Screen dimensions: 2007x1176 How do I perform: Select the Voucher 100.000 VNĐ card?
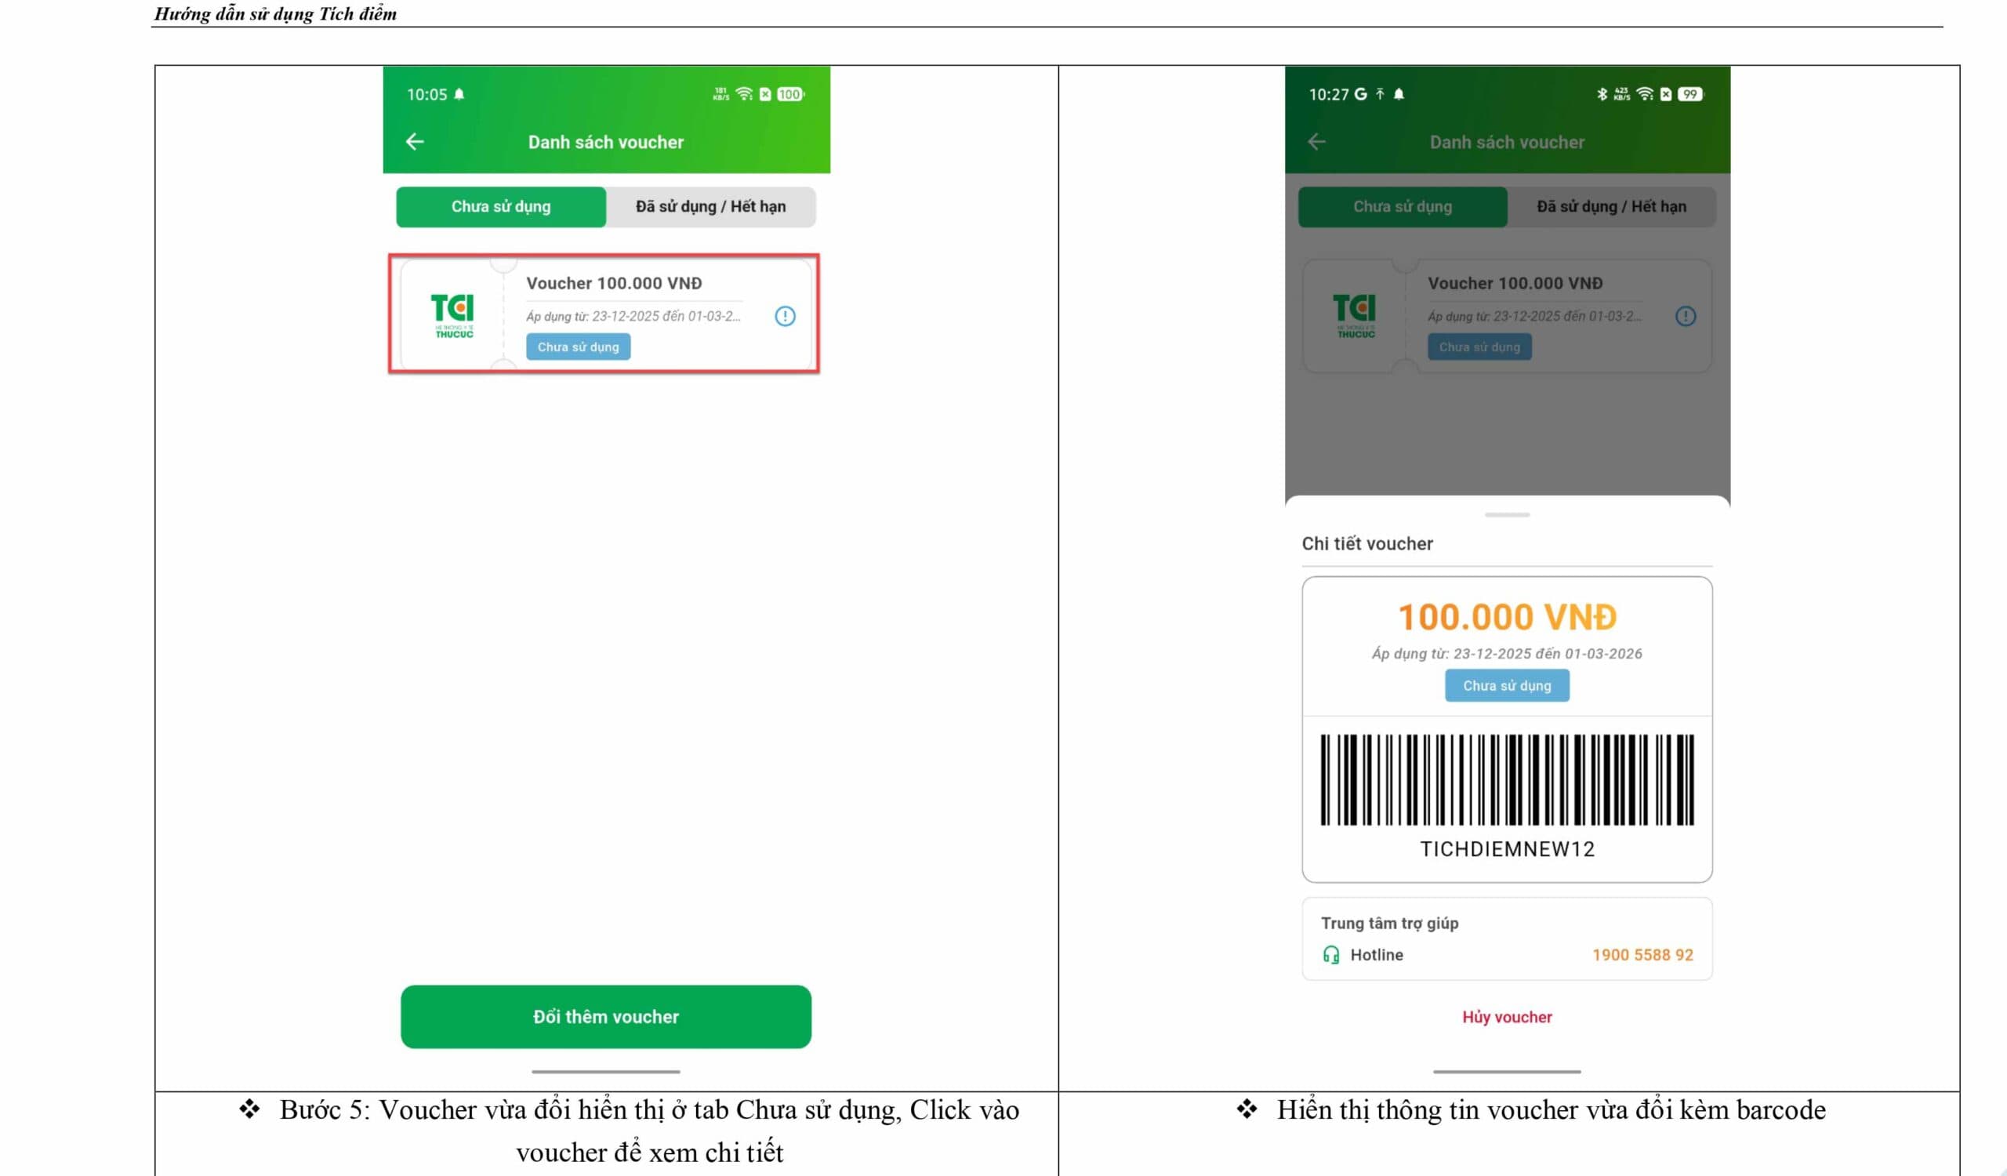(605, 314)
